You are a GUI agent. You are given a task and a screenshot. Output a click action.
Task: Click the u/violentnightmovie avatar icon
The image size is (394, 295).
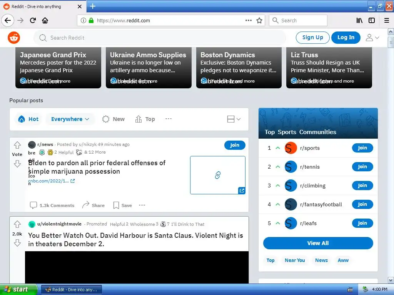click(x=32, y=224)
